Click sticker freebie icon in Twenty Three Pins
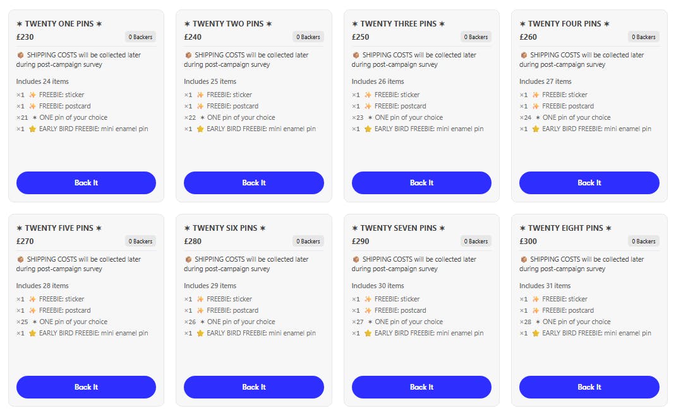The width and height of the screenshot is (676, 413). [368, 95]
